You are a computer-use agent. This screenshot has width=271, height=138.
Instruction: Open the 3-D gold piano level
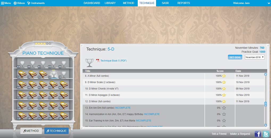(x=53, y=95)
